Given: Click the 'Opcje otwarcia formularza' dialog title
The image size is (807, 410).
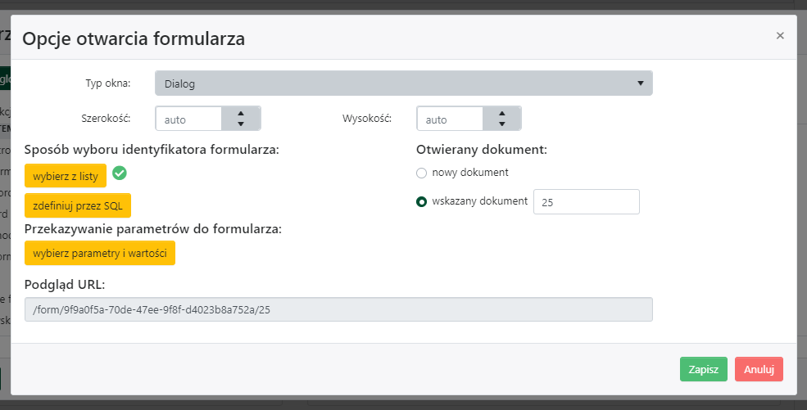Looking at the screenshot, I should click(134, 38).
